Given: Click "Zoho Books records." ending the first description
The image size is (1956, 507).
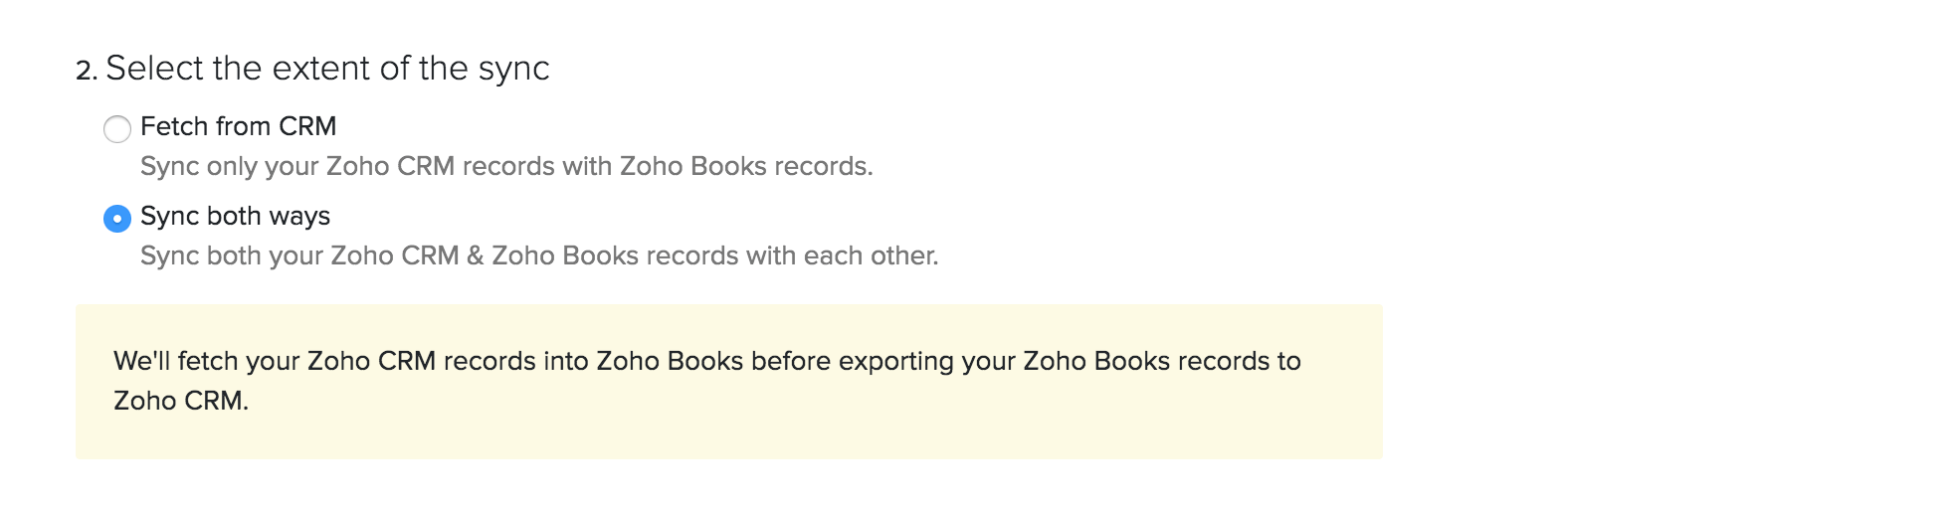Looking at the screenshot, I should pos(746,166).
